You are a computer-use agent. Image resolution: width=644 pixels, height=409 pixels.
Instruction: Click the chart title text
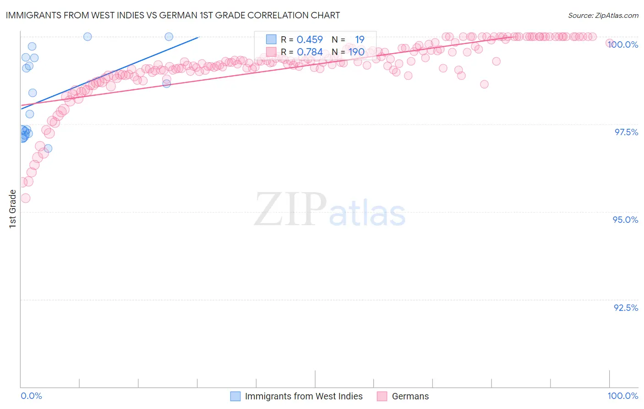point(173,15)
